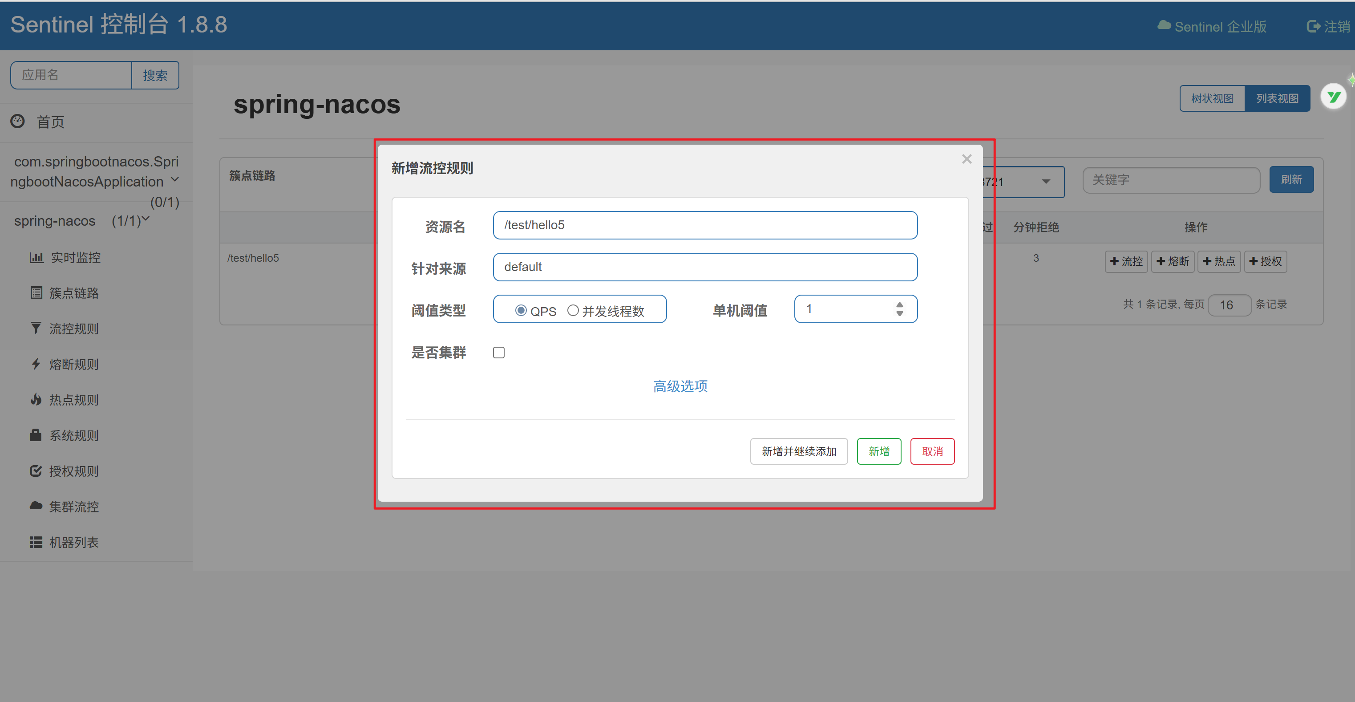Select the QPS threshold type radio
Viewport: 1355px width, 702px height.
[521, 310]
